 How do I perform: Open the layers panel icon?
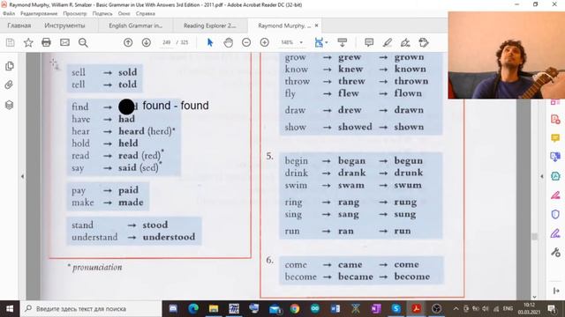[10, 105]
